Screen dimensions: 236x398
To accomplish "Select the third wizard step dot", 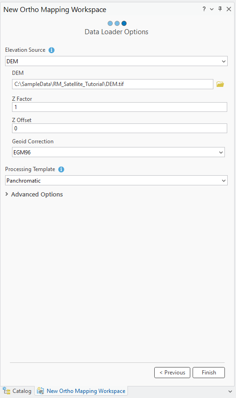I will pyautogui.click(x=124, y=24).
